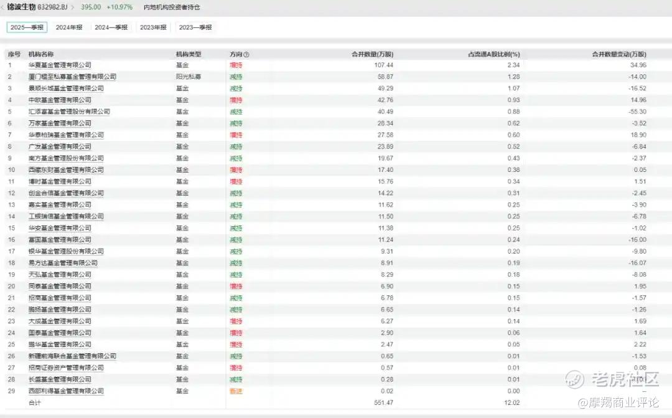Click the 锦波生物 stock name
672x418 pixels.
point(21,7)
